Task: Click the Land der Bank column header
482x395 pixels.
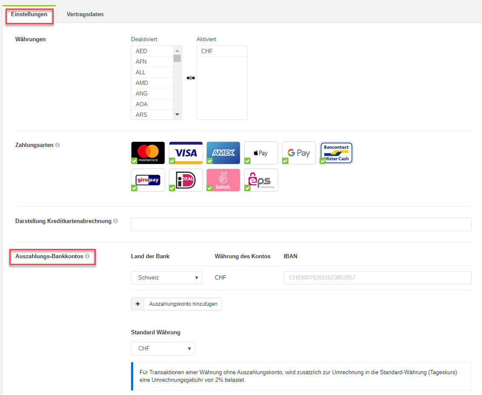Action: tap(150, 256)
